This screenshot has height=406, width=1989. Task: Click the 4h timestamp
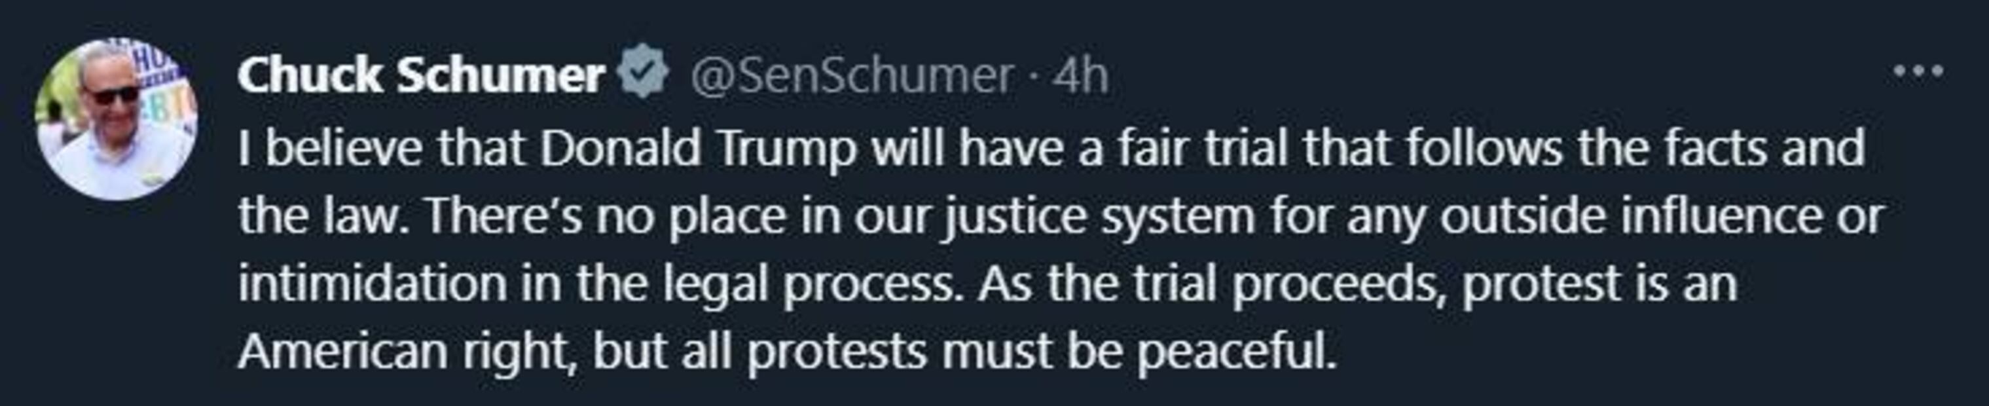click(1081, 76)
